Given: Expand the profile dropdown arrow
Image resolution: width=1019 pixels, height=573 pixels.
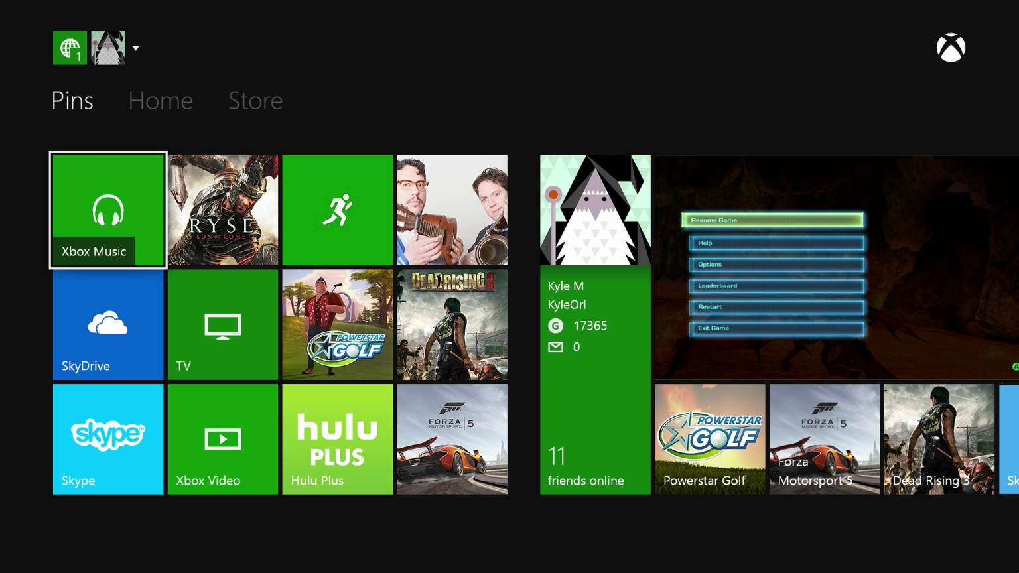Looking at the screenshot, I should point(135,47).
